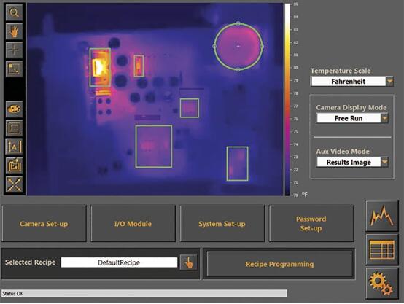Click the list view icon in the toolbar
This screenshot has height=304, width=404.
point(14,128)
